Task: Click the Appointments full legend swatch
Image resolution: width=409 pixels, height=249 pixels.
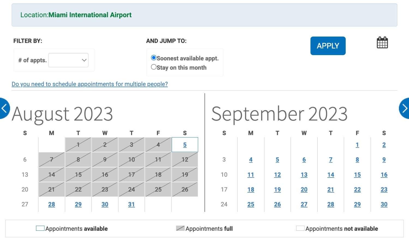Action: click(180, 228)
